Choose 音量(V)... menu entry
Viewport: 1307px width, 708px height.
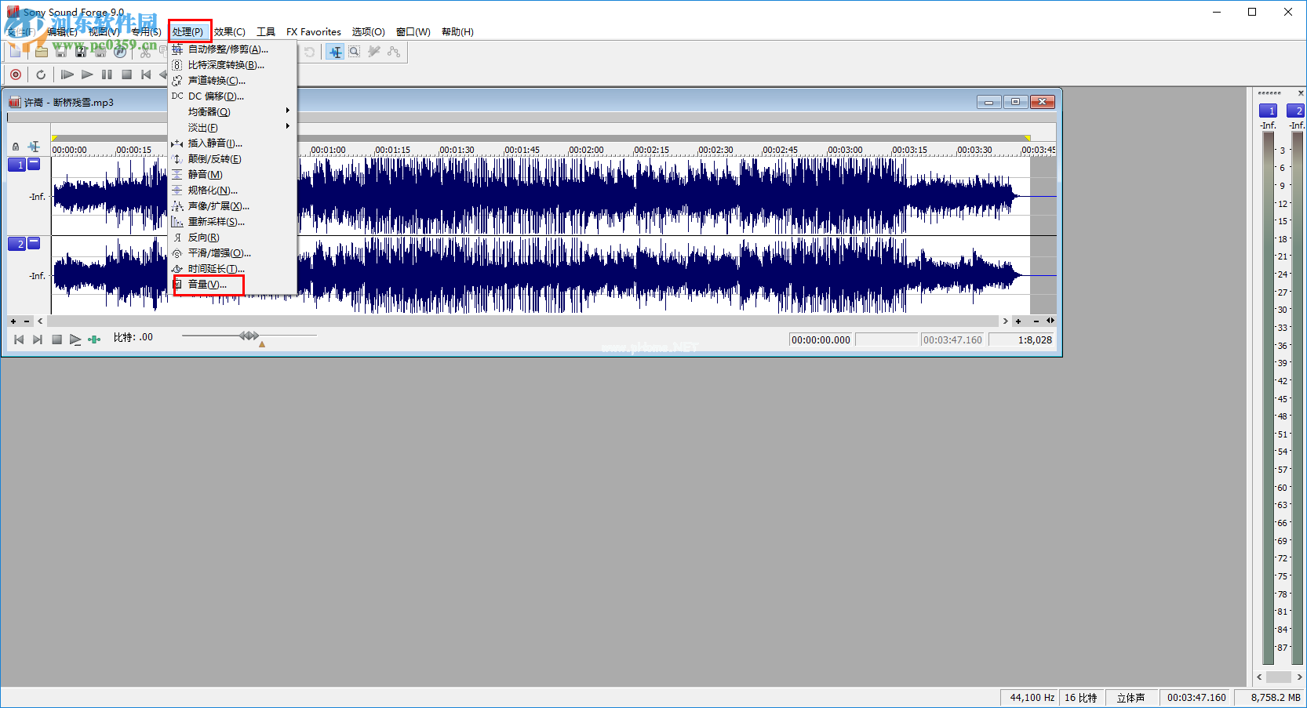pos(232,285)
